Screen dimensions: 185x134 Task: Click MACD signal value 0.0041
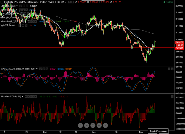tap(69, 69)
